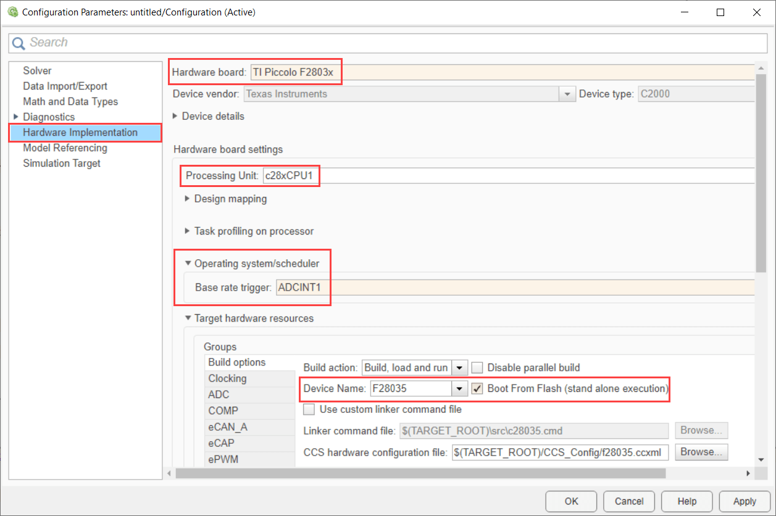
Task: Close the Configuration Parameters window
Action: click(x=757, y=12)
